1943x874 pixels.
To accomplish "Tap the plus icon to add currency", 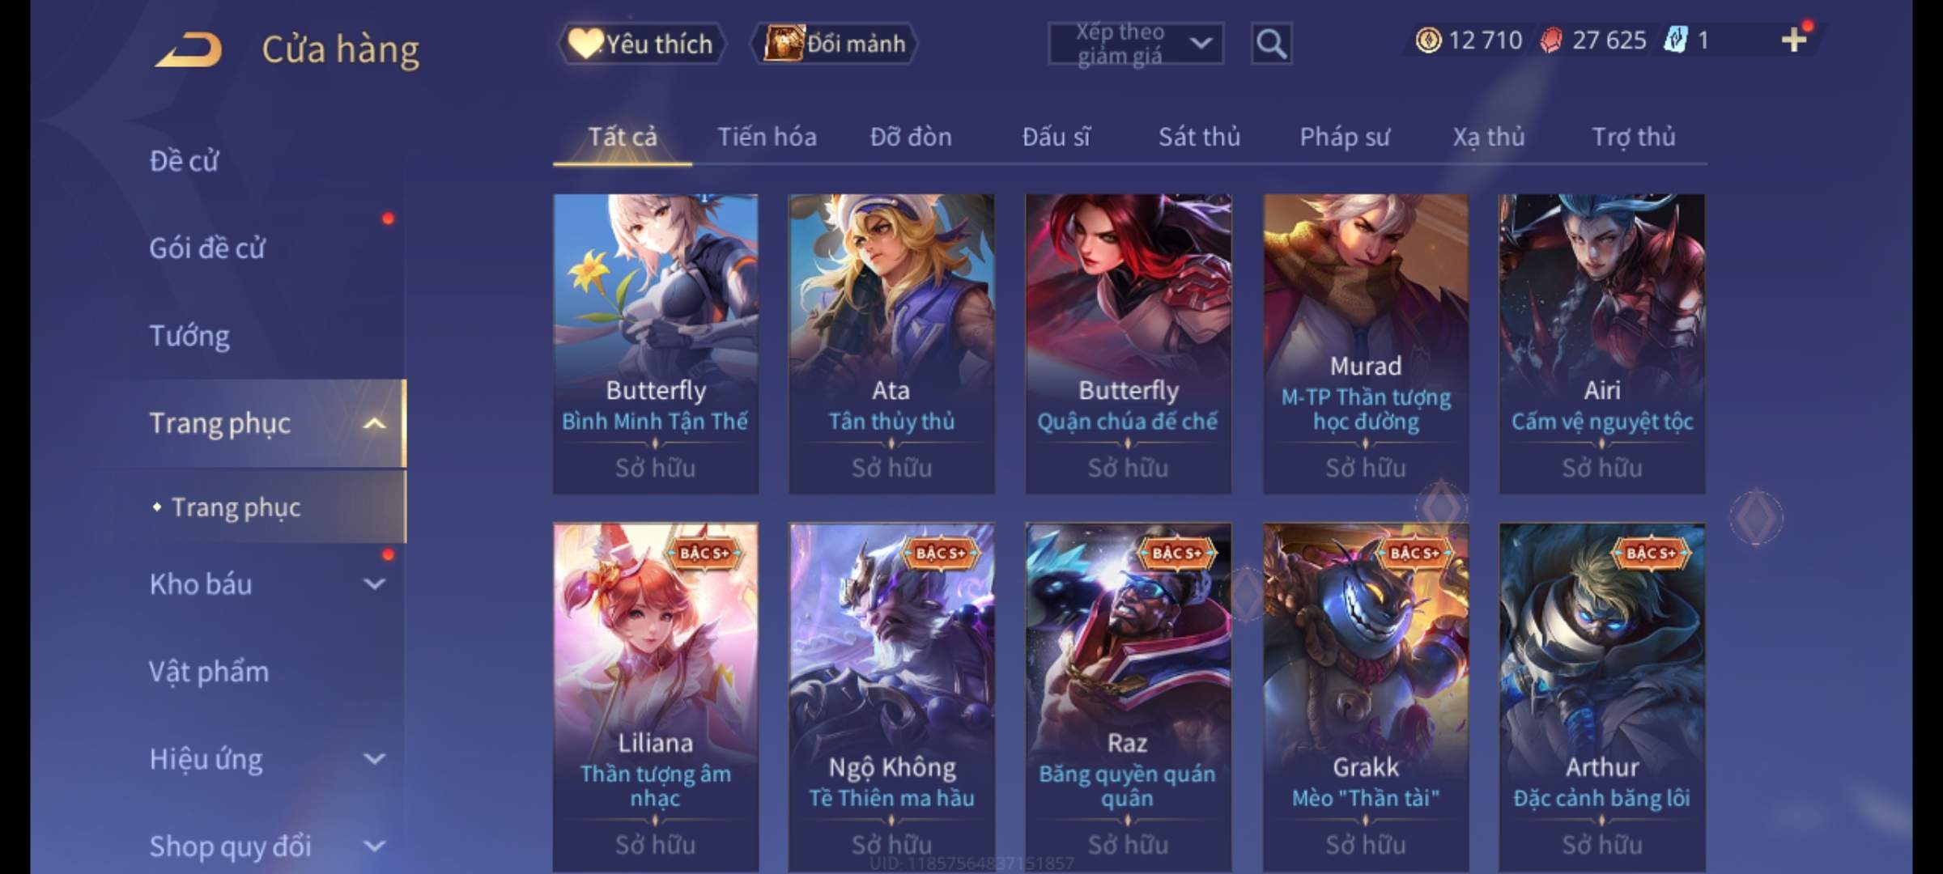I will pyautogui.click(x=1794, y=40).
